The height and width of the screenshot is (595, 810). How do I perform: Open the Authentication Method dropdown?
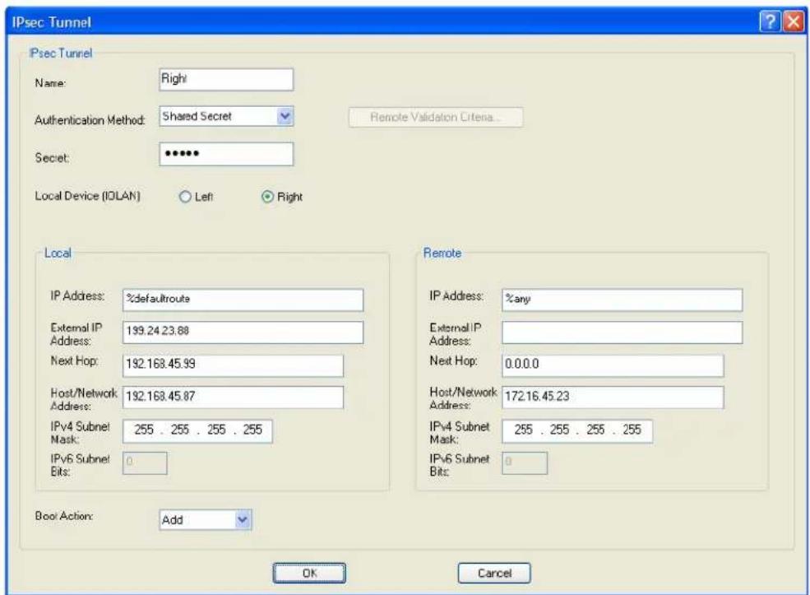pyautogui.click(x=285, y=117)
